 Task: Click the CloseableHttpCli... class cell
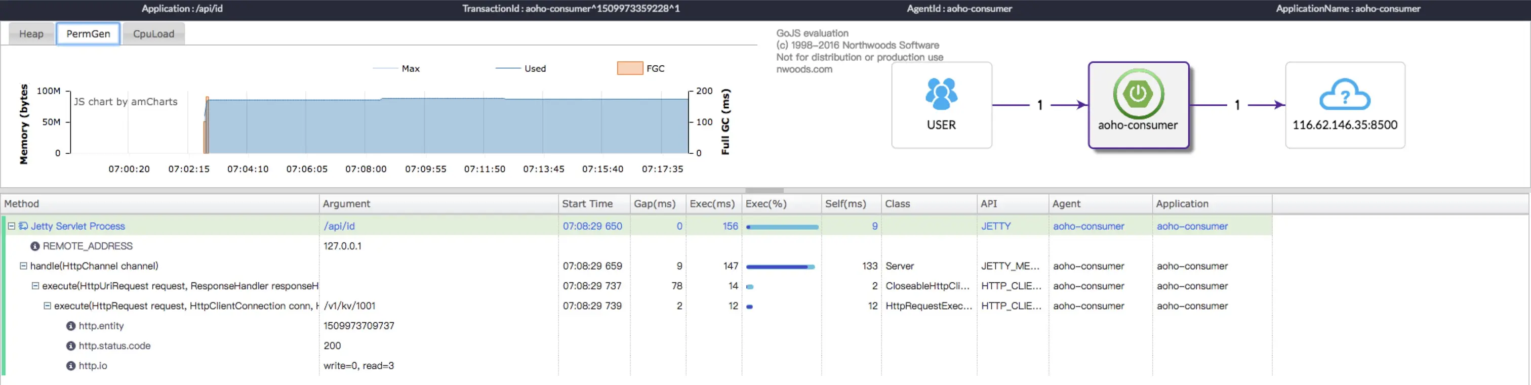point(927,286)
